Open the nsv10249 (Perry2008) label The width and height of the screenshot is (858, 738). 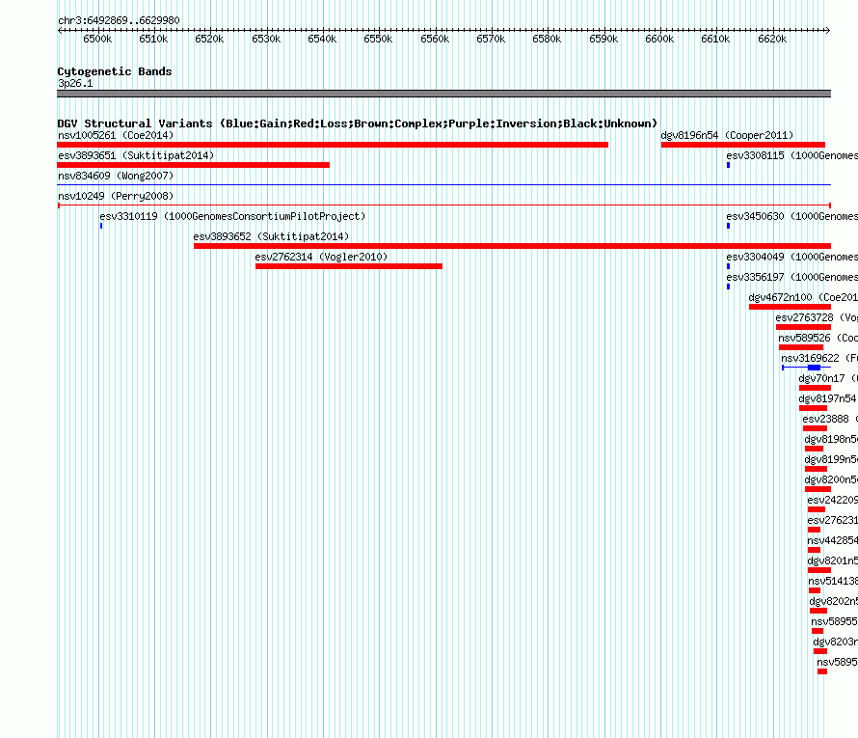(x=116, y=196)
